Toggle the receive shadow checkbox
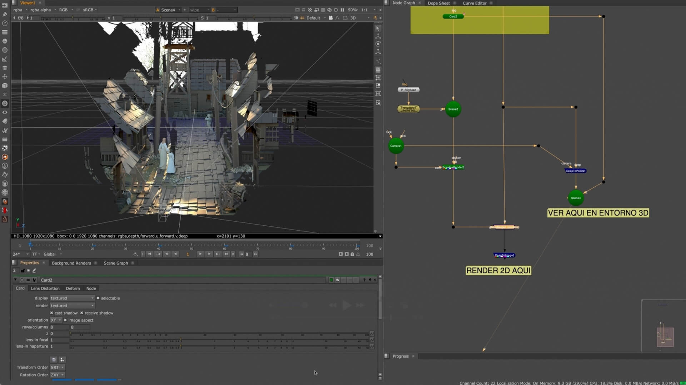Image resolution: width=686 pixels, height=385 pixels. (82, 313)
